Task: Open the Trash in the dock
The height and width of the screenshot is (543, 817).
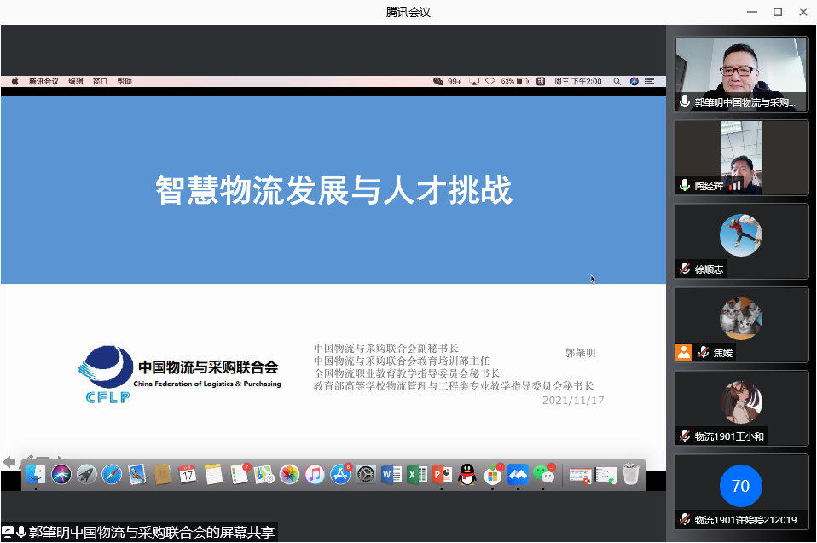Action: [630, 475]
